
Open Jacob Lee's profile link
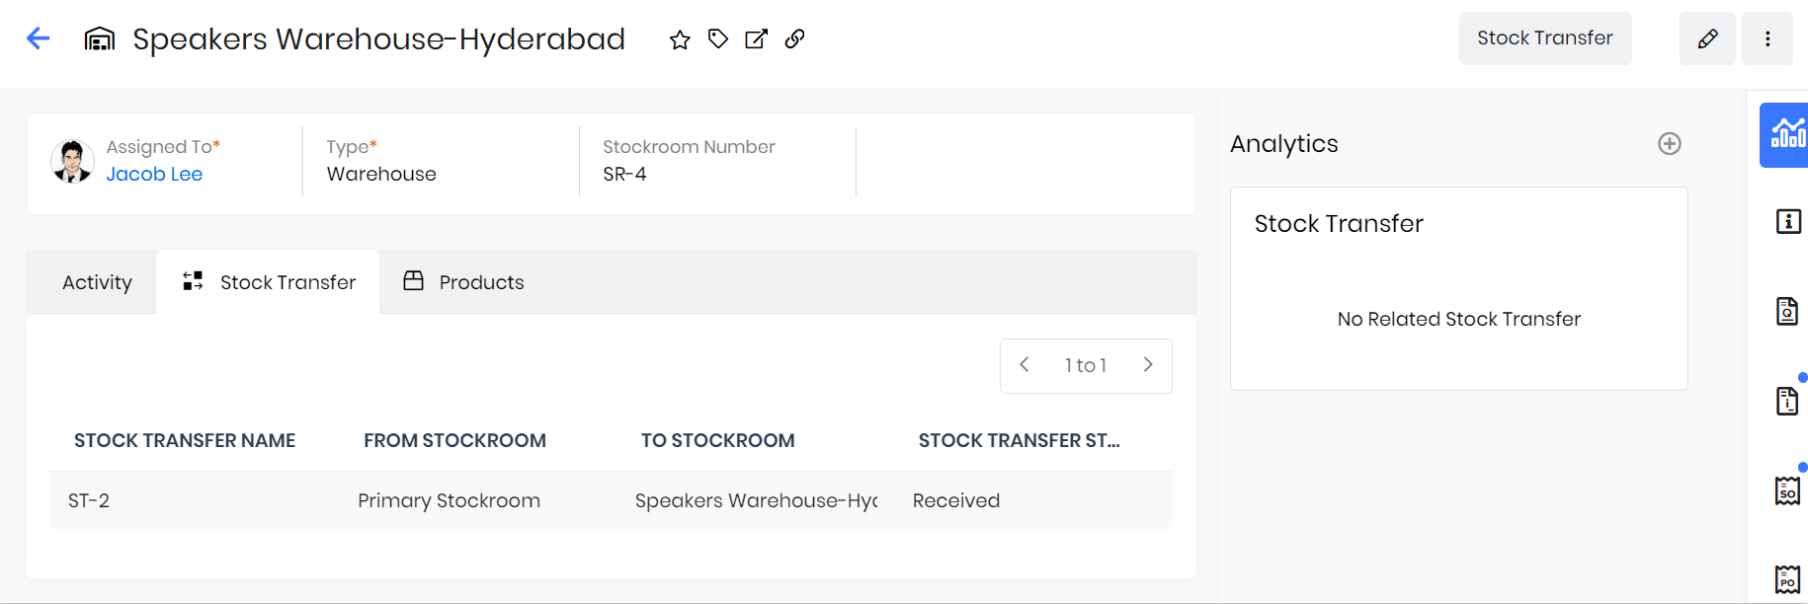click(x=154, y=174)
